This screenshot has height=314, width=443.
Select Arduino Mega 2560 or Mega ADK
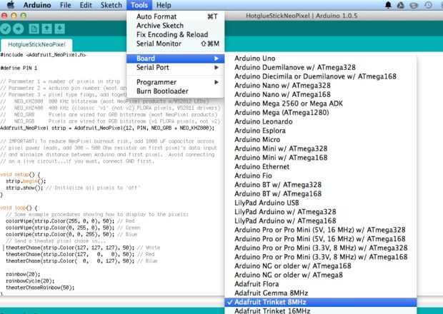click(321, 103)
